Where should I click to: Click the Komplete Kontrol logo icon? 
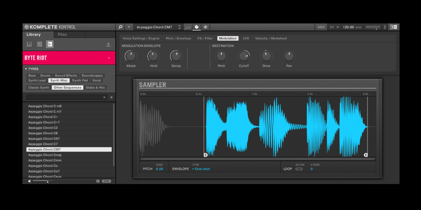tap(27, 27)
